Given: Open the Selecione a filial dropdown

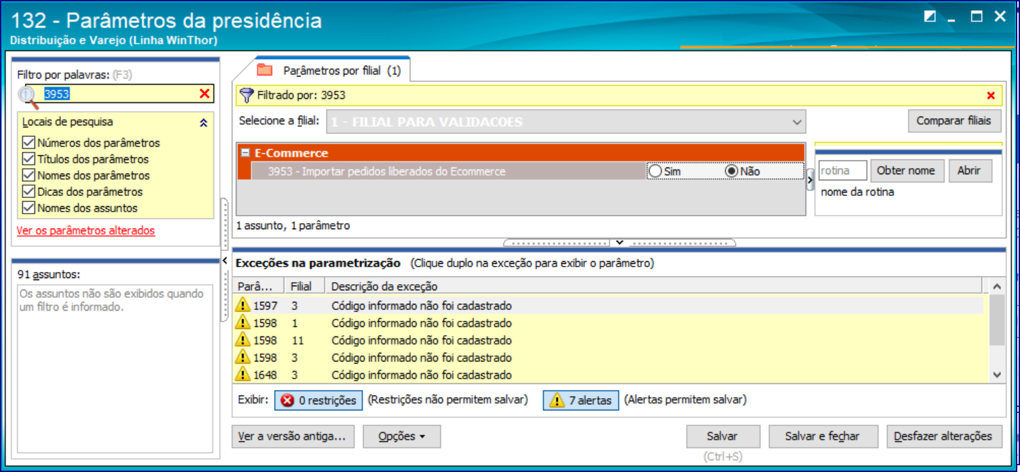Looking at the screenshot, I should click(x=797, y=123).
